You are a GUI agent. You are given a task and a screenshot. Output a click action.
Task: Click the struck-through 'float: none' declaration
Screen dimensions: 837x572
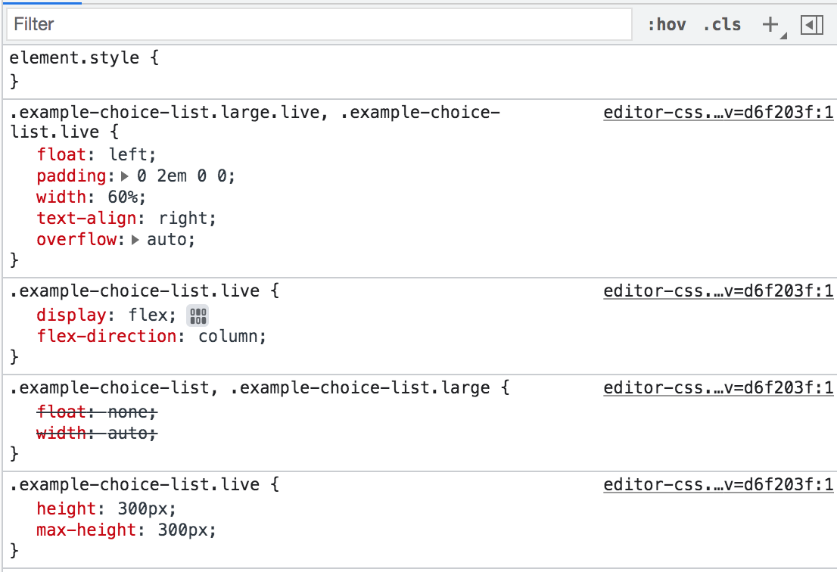tap(97, 412)
